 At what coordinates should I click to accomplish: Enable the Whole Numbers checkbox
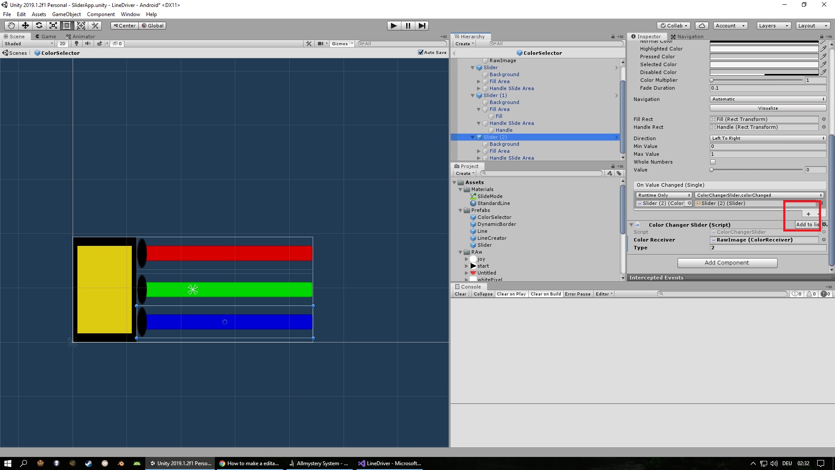[x=713, y=161]
